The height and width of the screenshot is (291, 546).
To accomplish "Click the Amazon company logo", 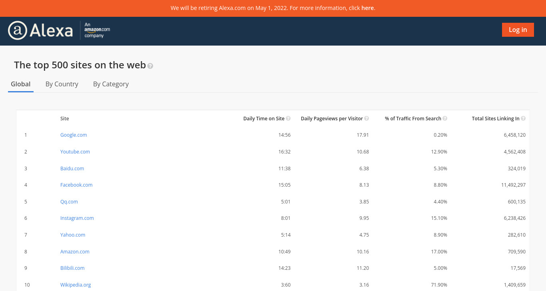I will click(x=97, y=30).
